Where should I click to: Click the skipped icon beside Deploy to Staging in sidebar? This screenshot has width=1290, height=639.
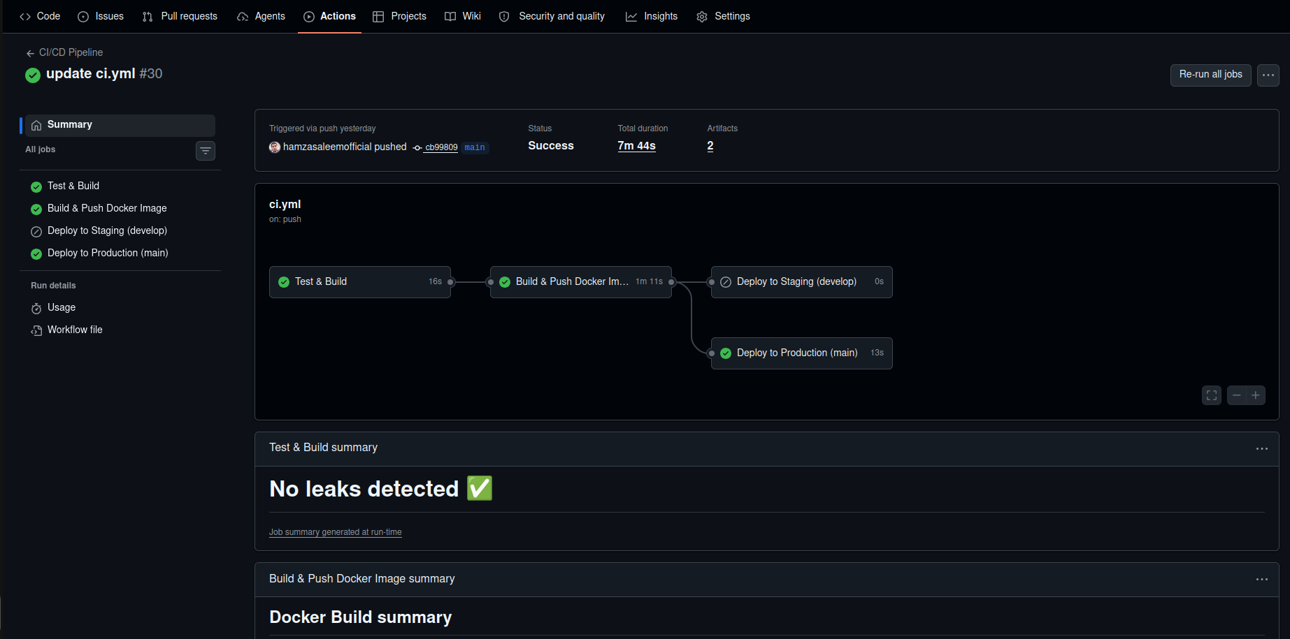[36, 232]
